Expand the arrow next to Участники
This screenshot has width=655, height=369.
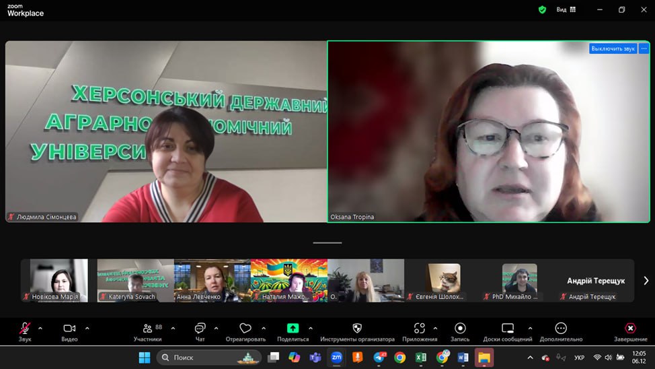tap(173, 329)
